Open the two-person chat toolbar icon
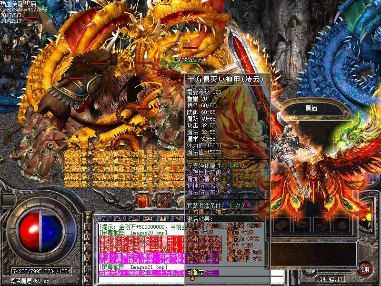Image resolution: width=381 pixels, height=286 pixels. (163, 219)
